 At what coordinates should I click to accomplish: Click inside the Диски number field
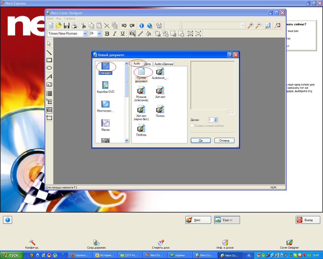[x=211, y=120]
